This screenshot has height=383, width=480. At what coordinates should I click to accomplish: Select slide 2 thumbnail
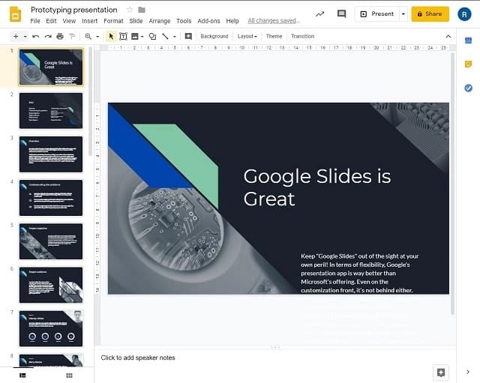(x=51, y=111)
